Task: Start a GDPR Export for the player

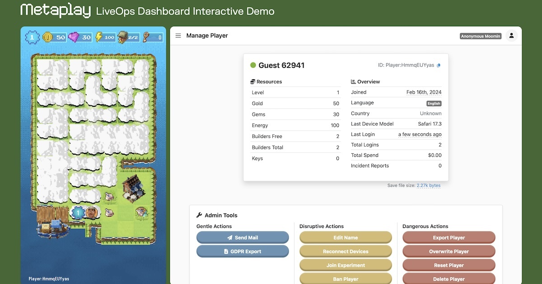Action: pyautogui.click(x=243, y=251)
